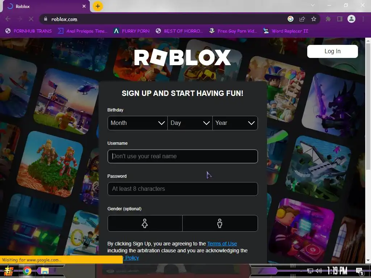371x278 pixels.
Task: Bookmark this tab with the star icon
Action: pyautogui.click(x=314, y=19)
